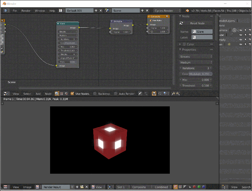252x191 pixels.
Task: Open the editor type selector in node editor corner
Action: (x=5, y=93)
